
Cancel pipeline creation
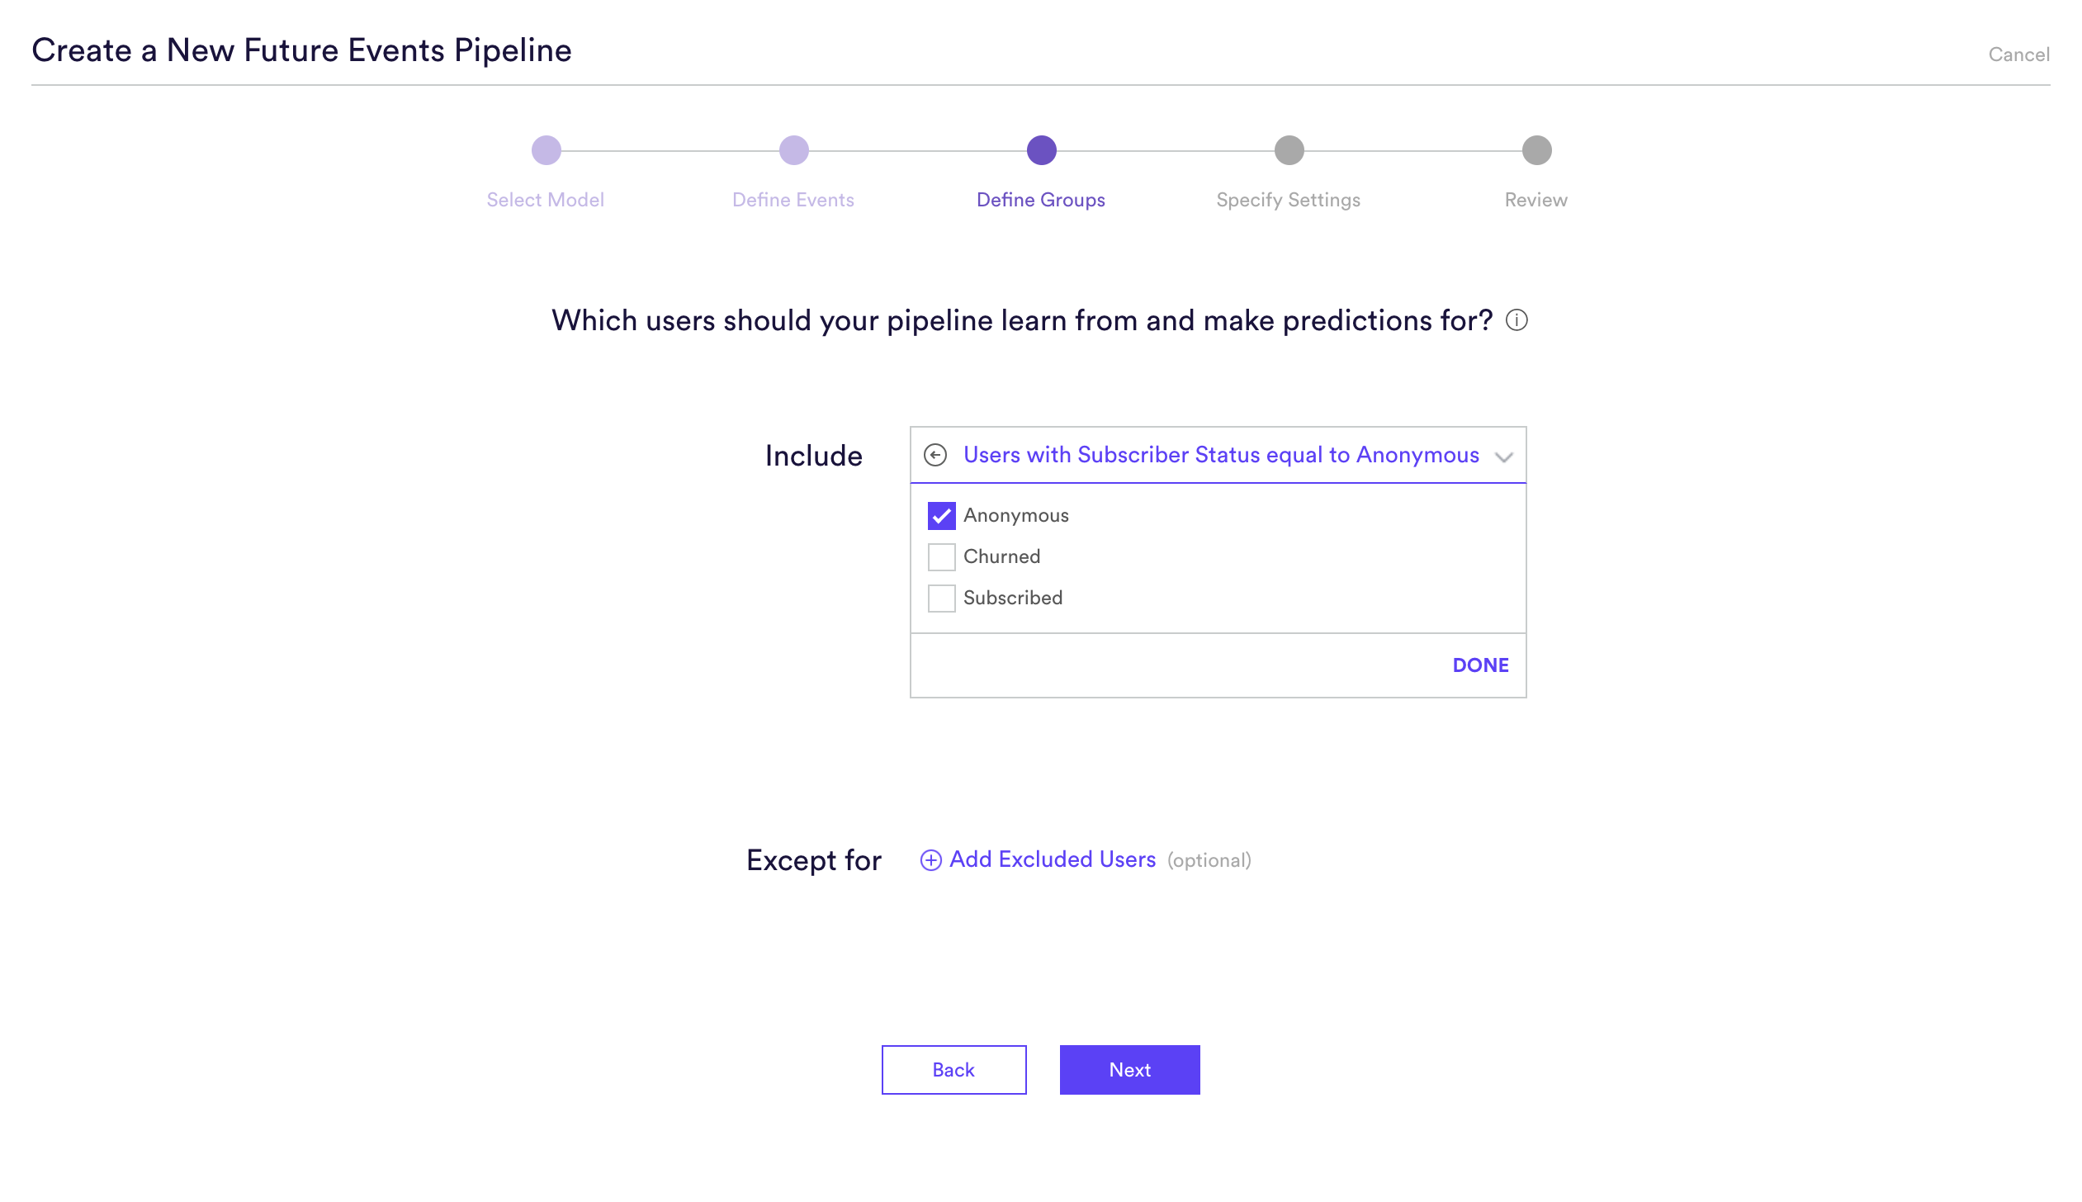click(2018, 54)
